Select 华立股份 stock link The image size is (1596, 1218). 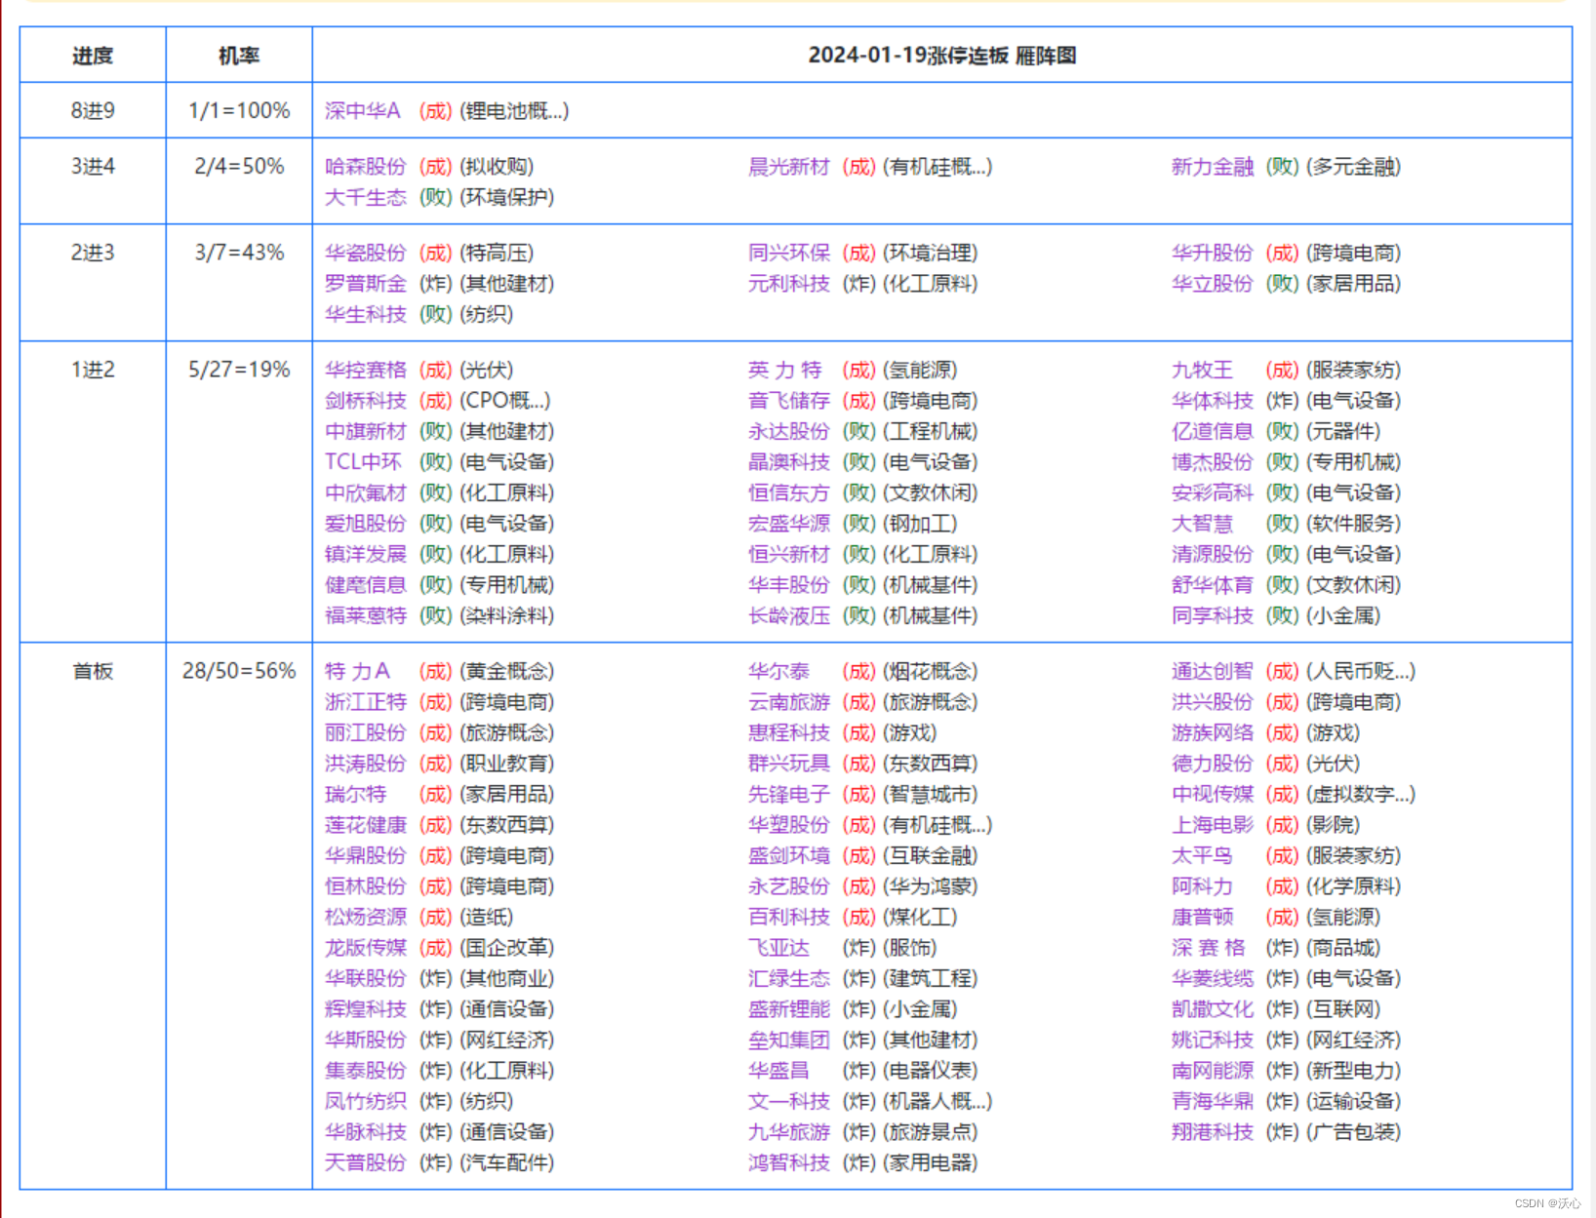[x=1212, y=284]
